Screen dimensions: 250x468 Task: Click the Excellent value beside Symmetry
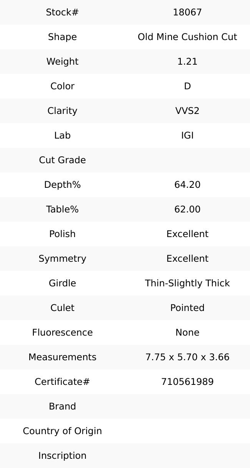click(187, 259)
